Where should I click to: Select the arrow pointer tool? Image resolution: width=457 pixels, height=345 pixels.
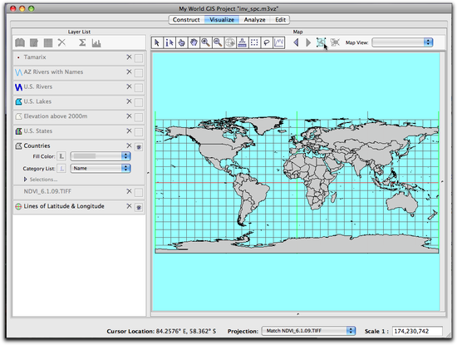click(x=157, y=43)
